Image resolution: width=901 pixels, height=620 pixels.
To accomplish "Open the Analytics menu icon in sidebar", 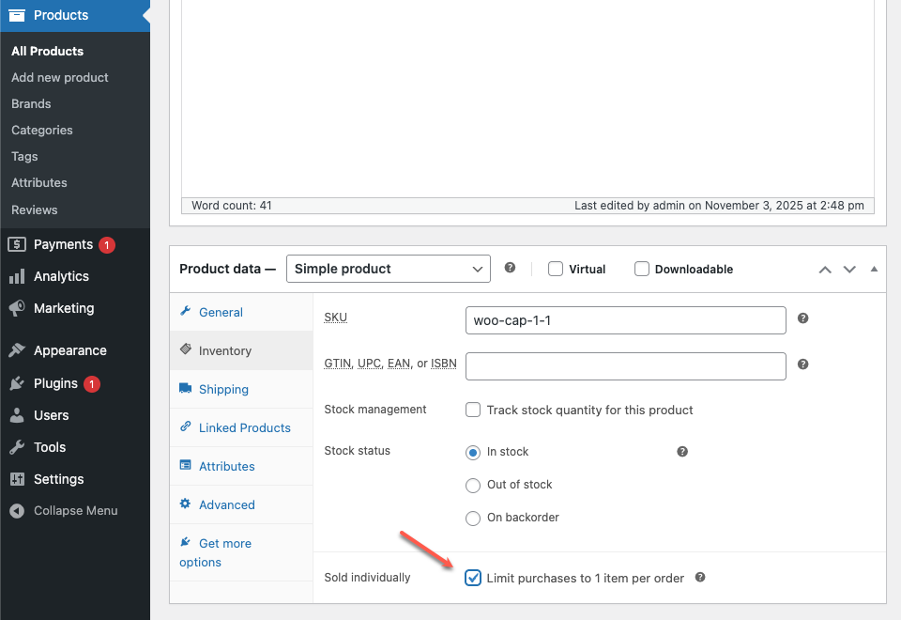I will tap(17, 276).
